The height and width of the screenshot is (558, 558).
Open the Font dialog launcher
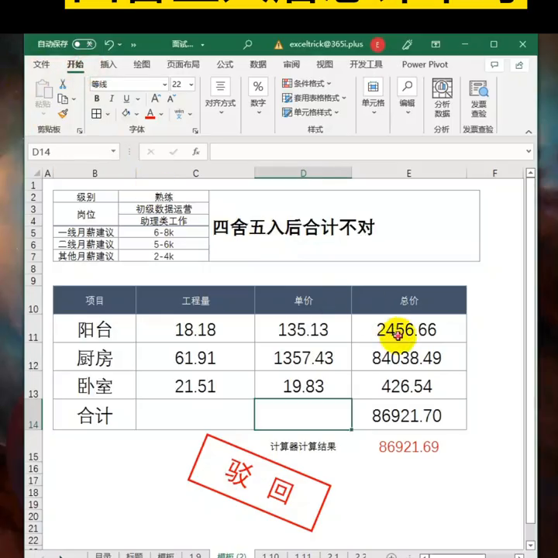click(195, 131)
